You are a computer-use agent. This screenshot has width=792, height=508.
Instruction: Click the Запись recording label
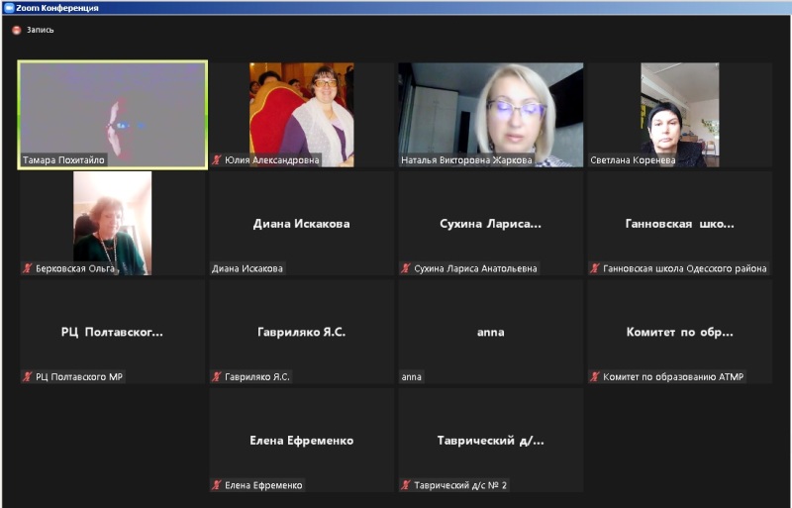(40, 31)
